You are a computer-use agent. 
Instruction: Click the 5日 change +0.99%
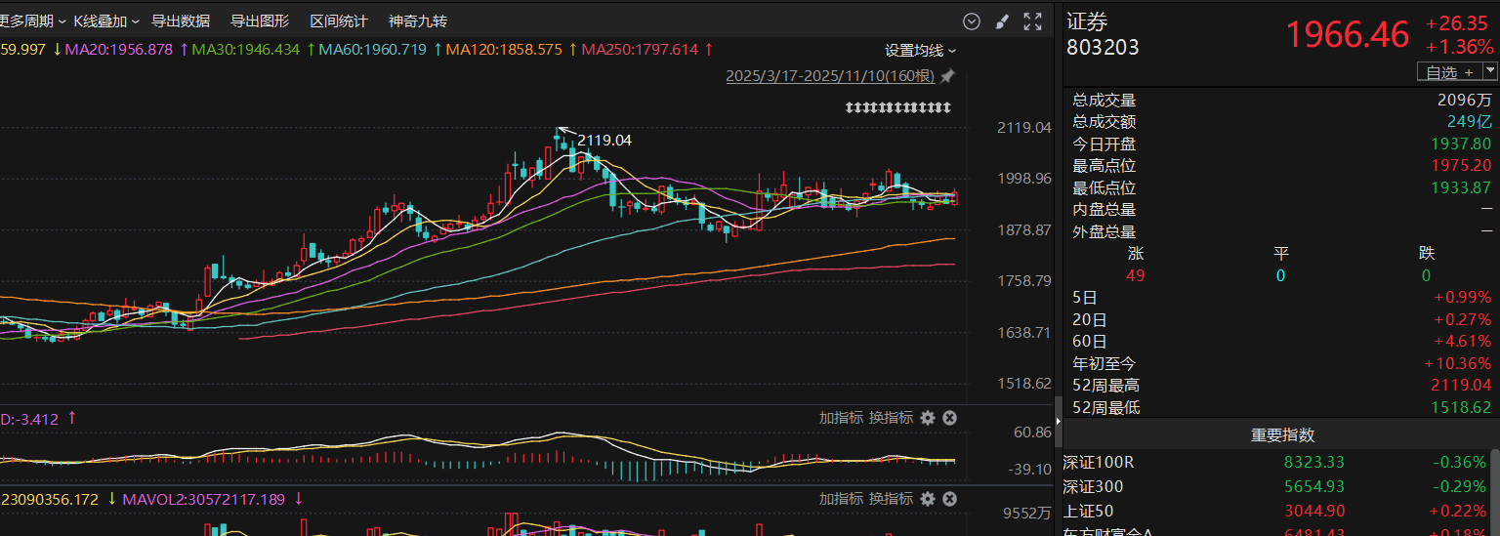tap(1463, 298)
